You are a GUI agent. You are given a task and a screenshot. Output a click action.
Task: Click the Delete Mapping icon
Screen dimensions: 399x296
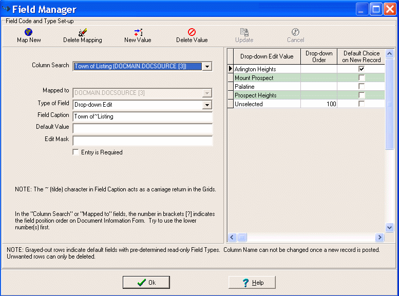82,32
